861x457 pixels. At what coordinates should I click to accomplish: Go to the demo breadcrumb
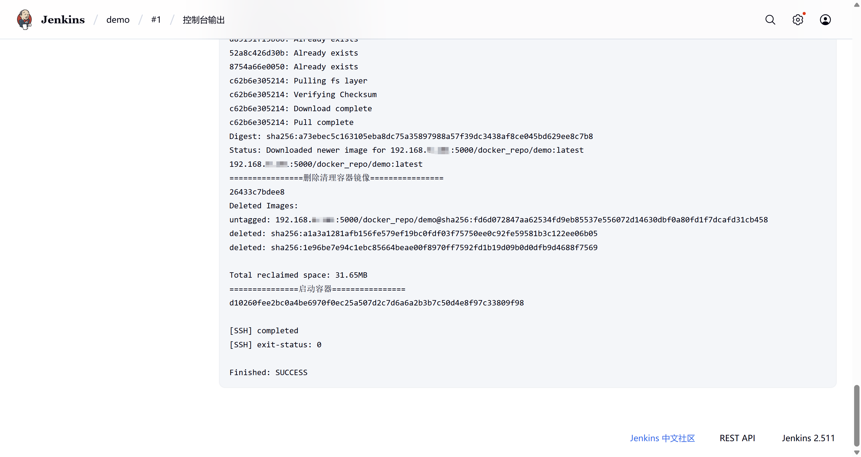[x=118, y=20]
